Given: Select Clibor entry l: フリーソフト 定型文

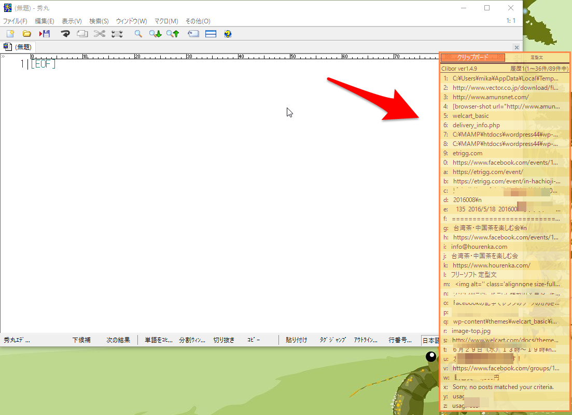Looking at the screenshot, I should (x=505, y=275).
